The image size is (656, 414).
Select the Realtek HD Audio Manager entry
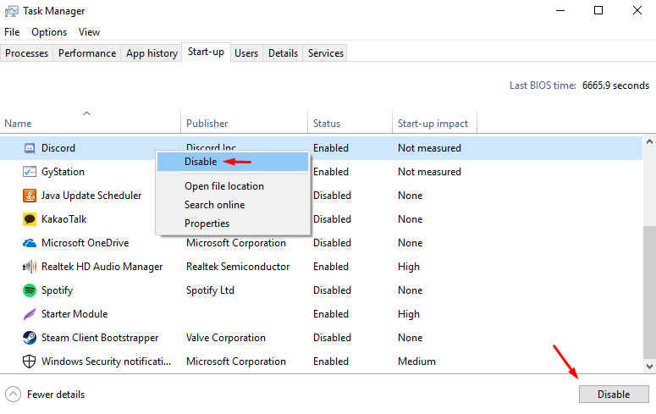click(x=102, y=267)
